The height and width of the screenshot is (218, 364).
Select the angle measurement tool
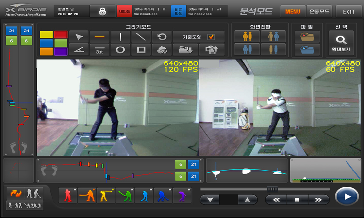[79, 49]
